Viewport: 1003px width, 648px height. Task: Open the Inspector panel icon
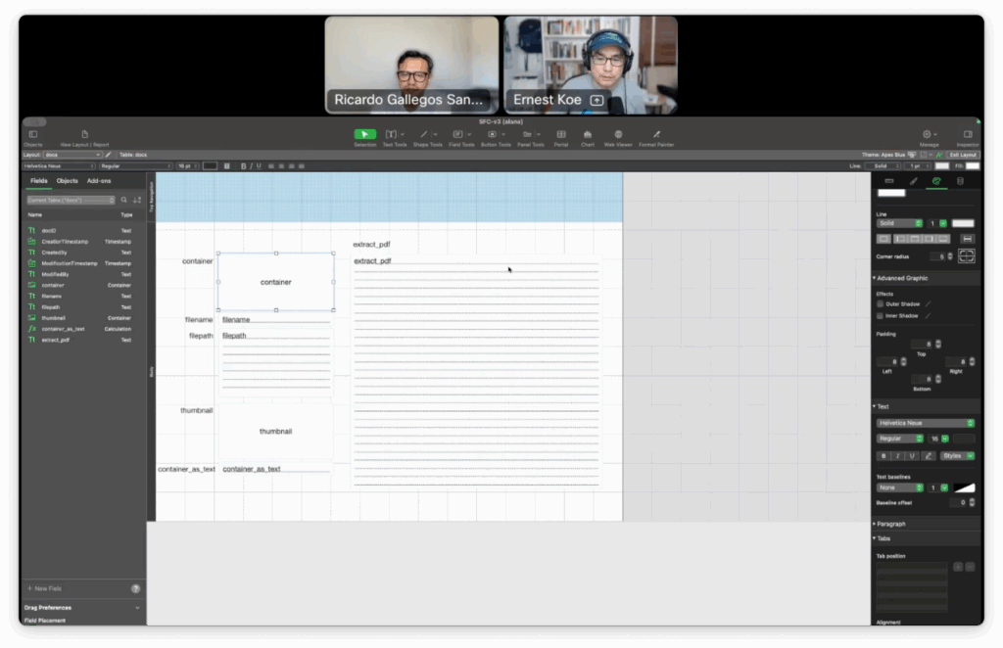(x=967, y=134)
